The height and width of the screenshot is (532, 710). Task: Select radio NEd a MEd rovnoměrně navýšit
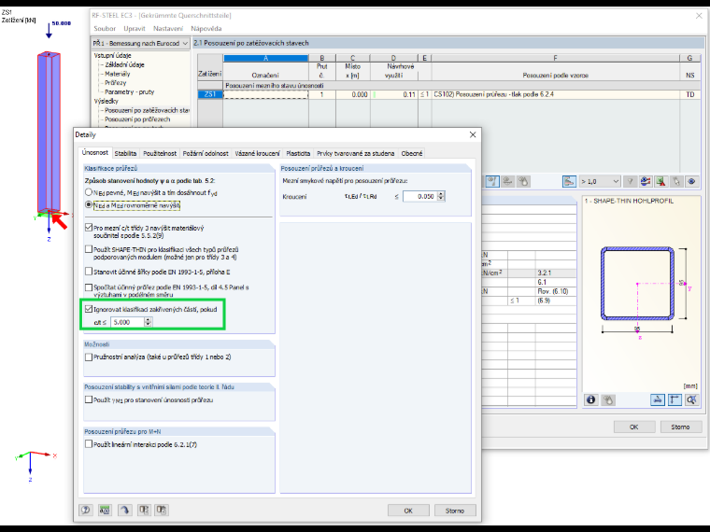(x=89, y=205)
